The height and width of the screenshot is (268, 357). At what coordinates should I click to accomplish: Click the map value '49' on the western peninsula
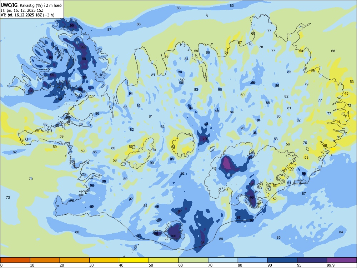21,140
